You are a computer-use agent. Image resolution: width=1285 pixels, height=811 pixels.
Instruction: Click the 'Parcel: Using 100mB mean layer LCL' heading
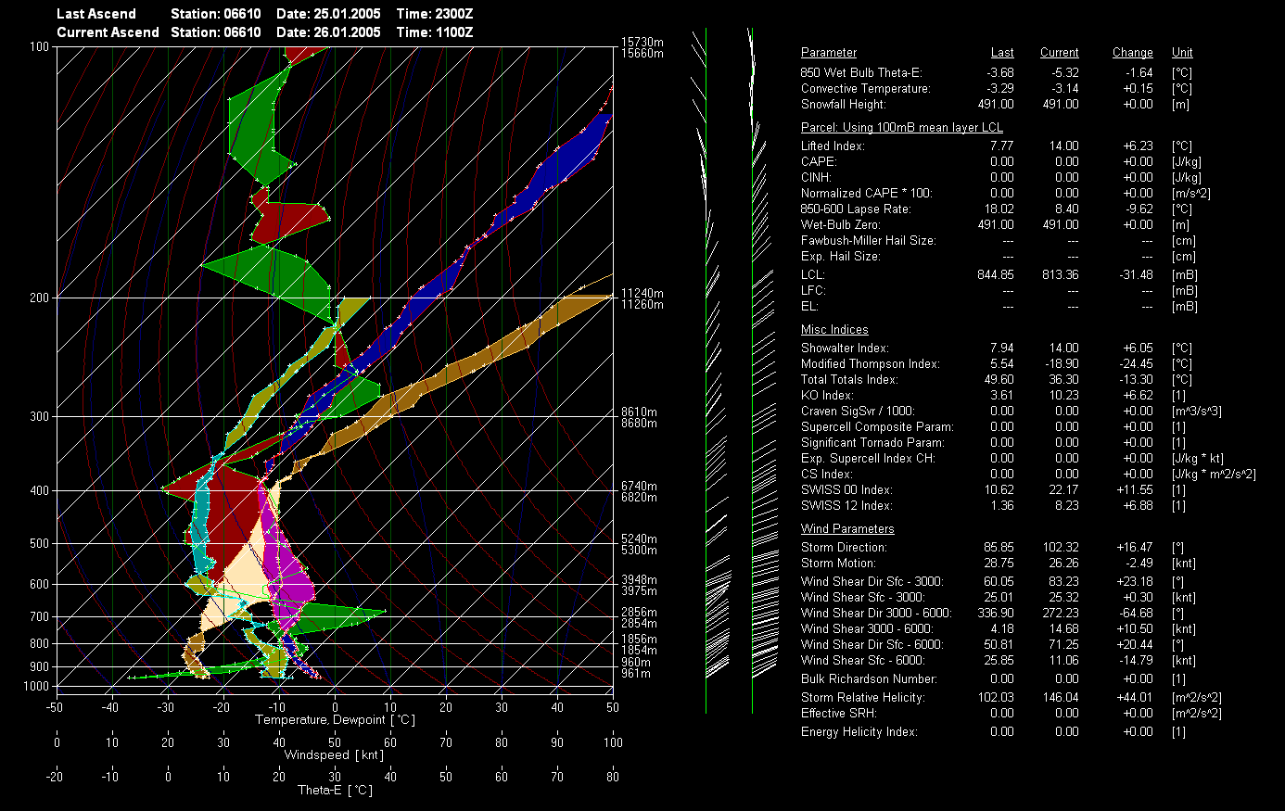click(902, 127)
